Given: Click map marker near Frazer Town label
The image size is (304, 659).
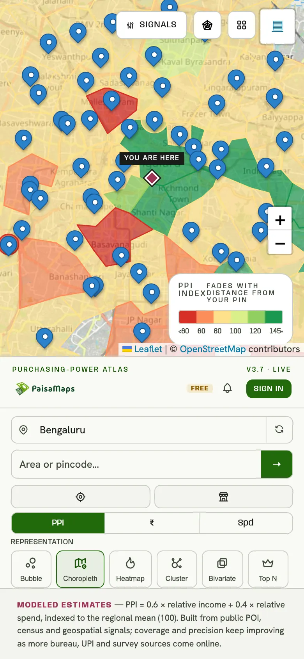Looking at the screenshot, I should tap(217, 105).
